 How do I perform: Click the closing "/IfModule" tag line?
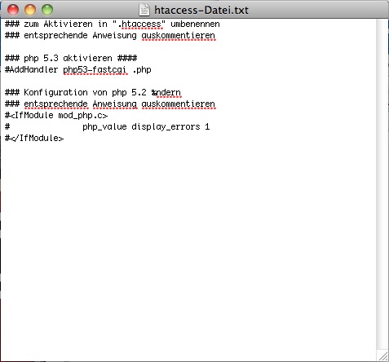(34, 139)
